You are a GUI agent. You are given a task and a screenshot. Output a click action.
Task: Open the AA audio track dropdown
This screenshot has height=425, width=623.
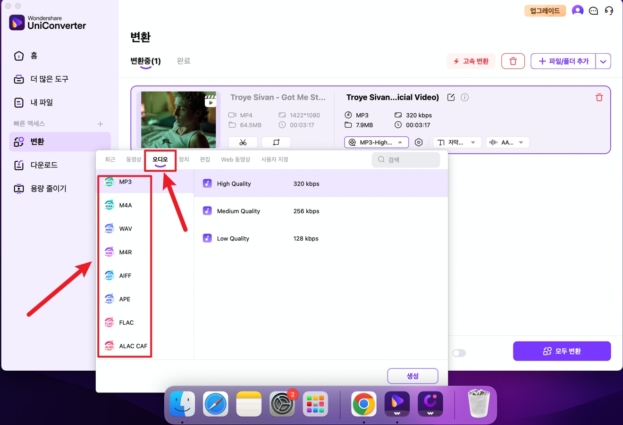click(507, 142)
